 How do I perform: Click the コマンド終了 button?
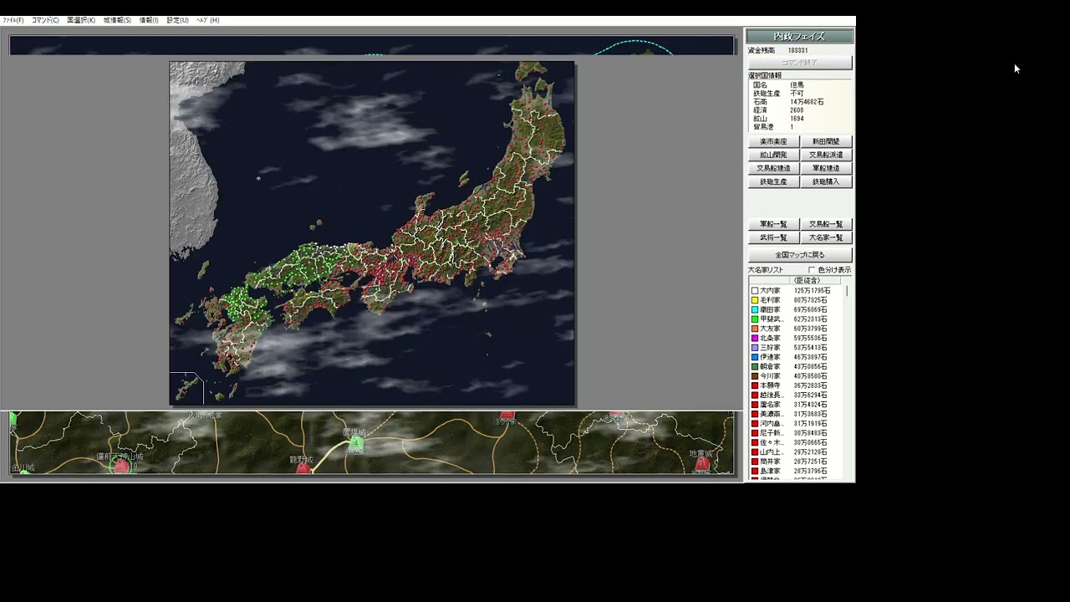point(800,63)
